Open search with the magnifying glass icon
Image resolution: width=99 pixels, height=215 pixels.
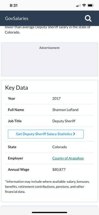[88, 19]
